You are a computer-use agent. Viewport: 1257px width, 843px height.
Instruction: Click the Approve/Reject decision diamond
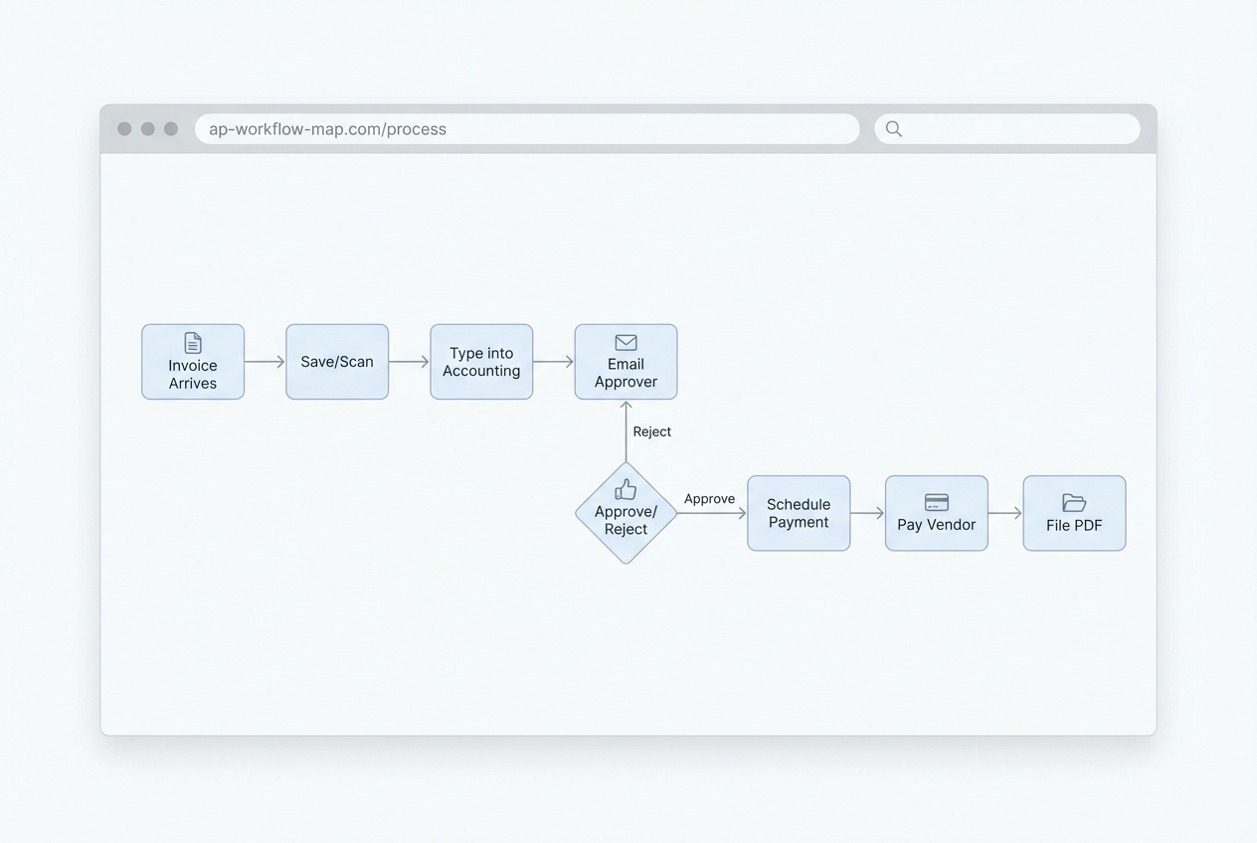626,513
